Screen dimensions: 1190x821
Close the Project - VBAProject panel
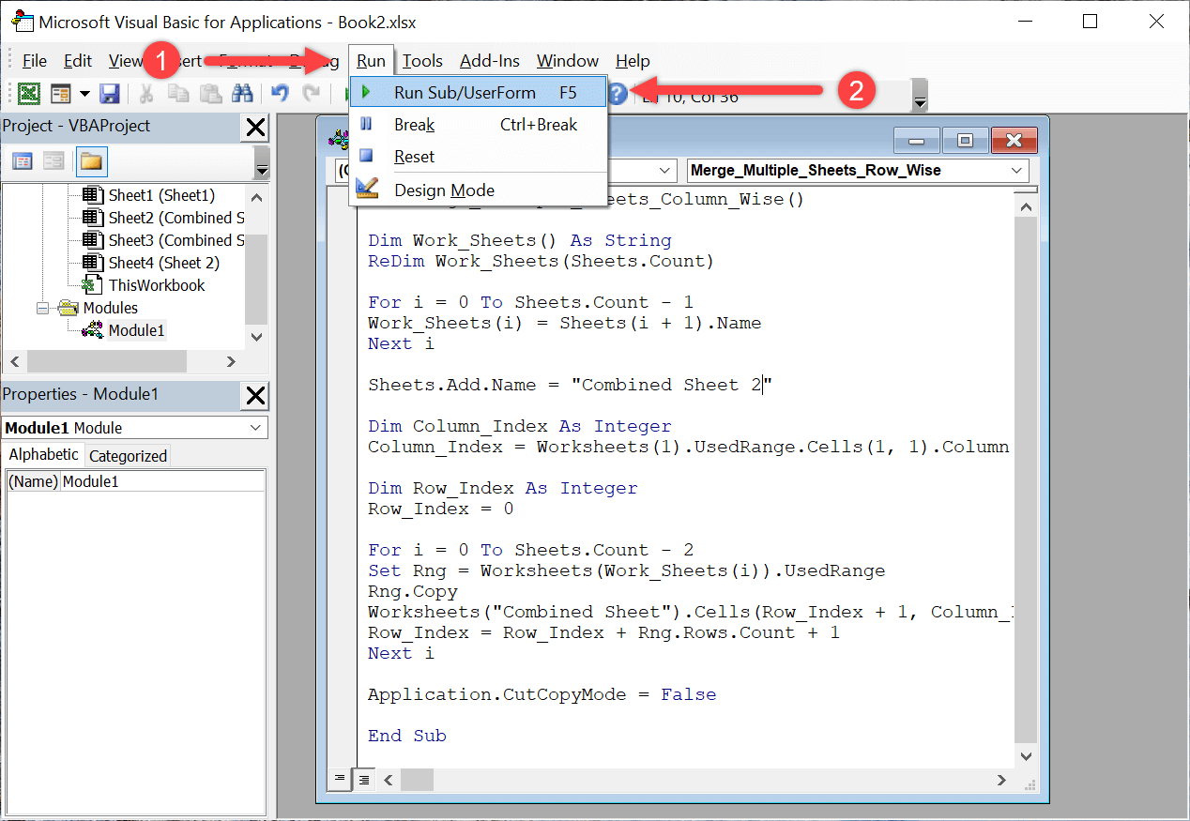tap(255, 128)
